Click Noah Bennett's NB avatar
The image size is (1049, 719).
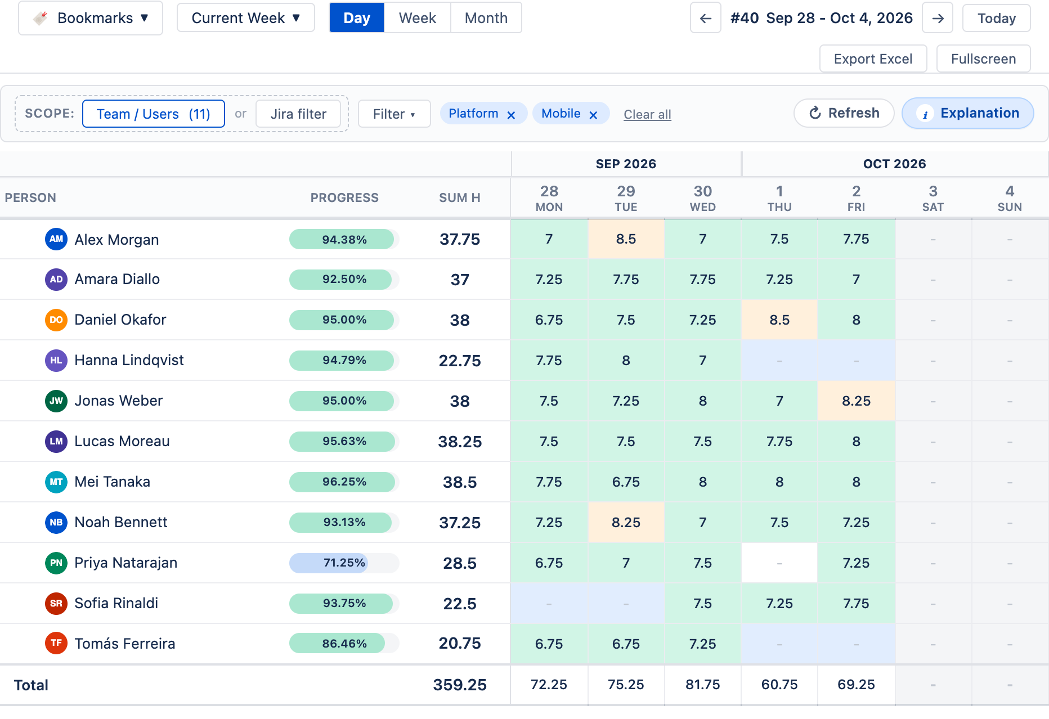click(x=56, y=523)
